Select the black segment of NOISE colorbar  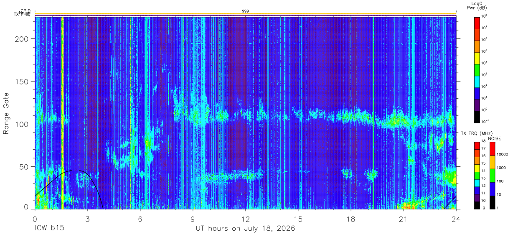coord(493,202)
